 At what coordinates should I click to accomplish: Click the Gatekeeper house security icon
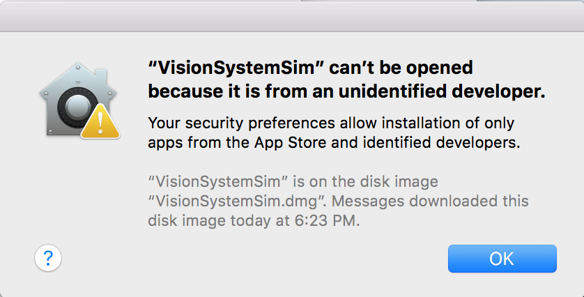click(79, 100)
